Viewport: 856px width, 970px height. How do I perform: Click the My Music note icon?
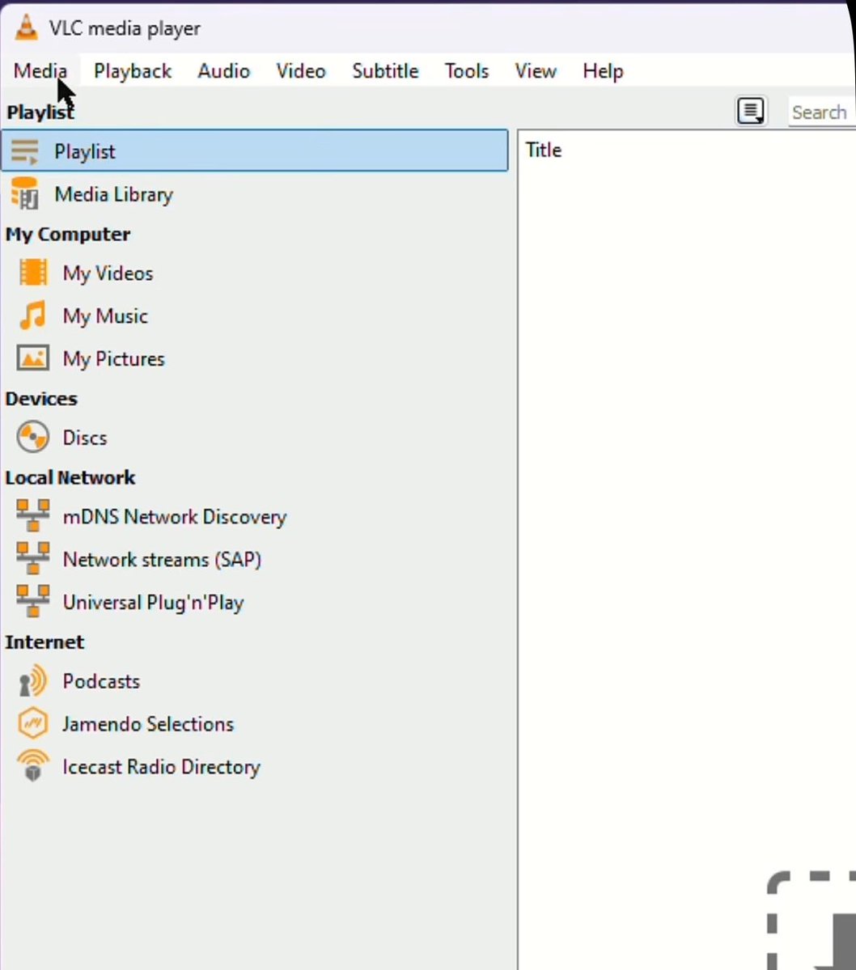pyautogui.click(x=33, y=316)
